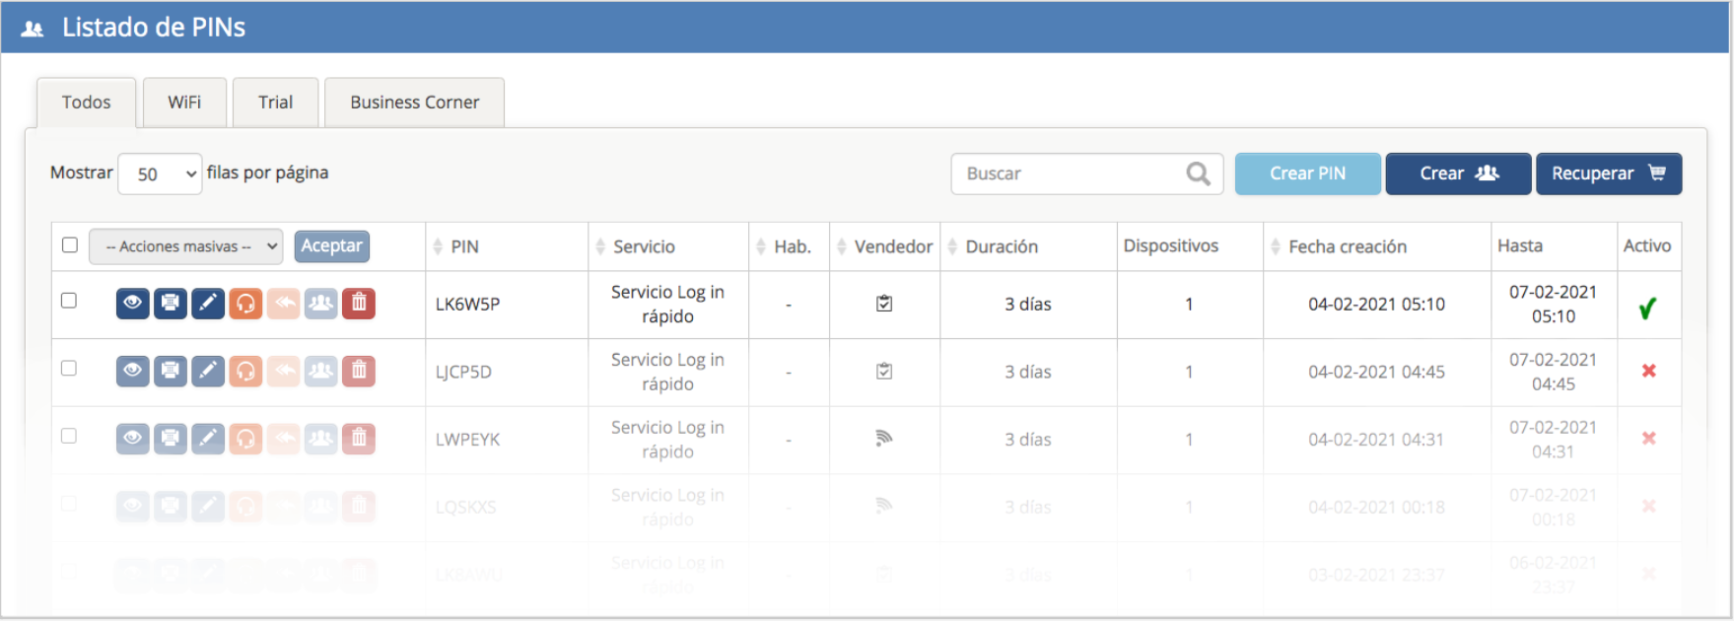Focus the Buscar search field

coord(1070,174)
